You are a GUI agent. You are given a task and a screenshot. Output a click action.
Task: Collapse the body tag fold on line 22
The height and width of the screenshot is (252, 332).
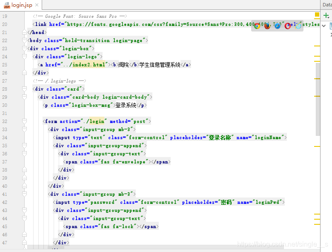(x=24, y=40)
